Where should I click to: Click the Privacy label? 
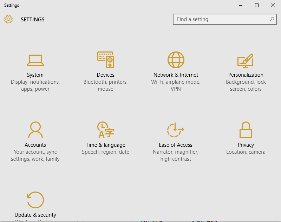pyautogui.click(x=246, y=145)
